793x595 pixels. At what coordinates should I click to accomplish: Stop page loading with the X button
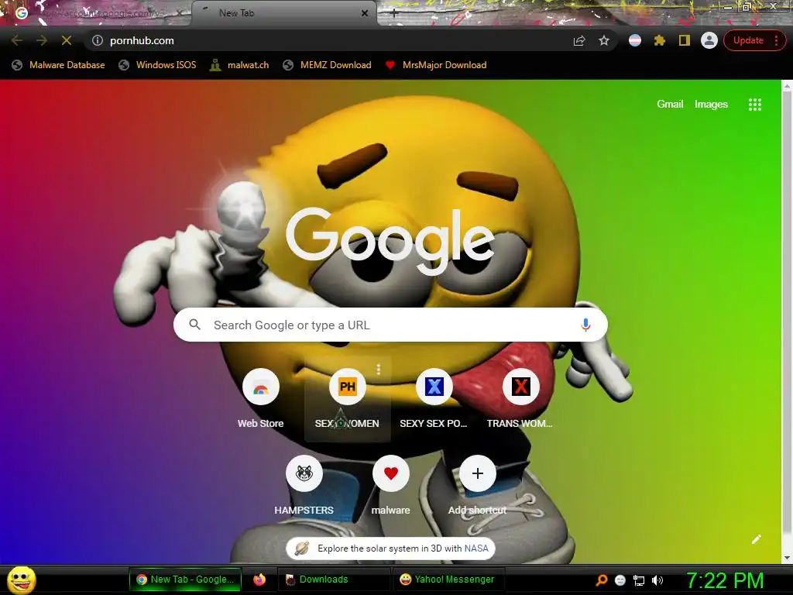[67, 40]
